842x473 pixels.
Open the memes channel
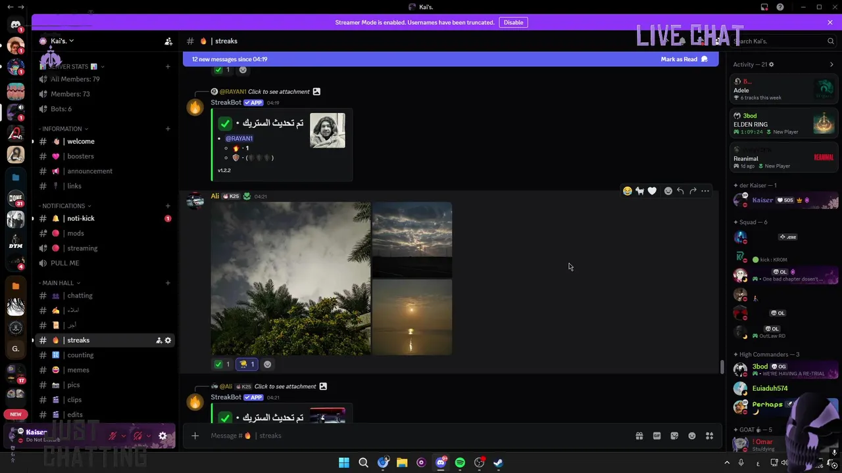(x=105, y=370)
